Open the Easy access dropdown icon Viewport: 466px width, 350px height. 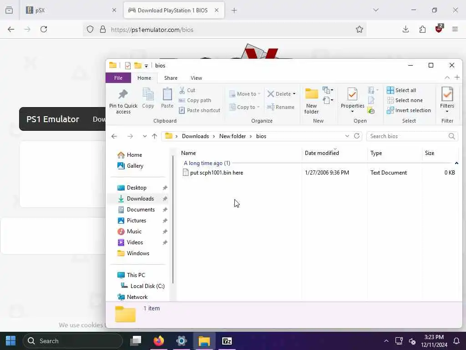[x=328, y=100]
